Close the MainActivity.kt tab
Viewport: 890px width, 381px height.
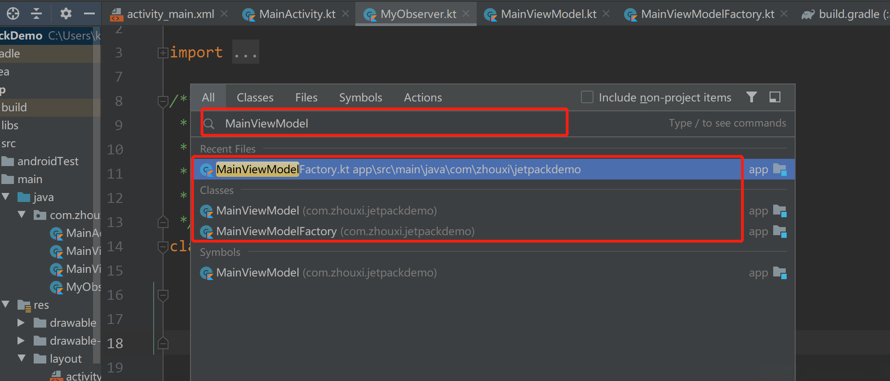[x=345, y=14]
